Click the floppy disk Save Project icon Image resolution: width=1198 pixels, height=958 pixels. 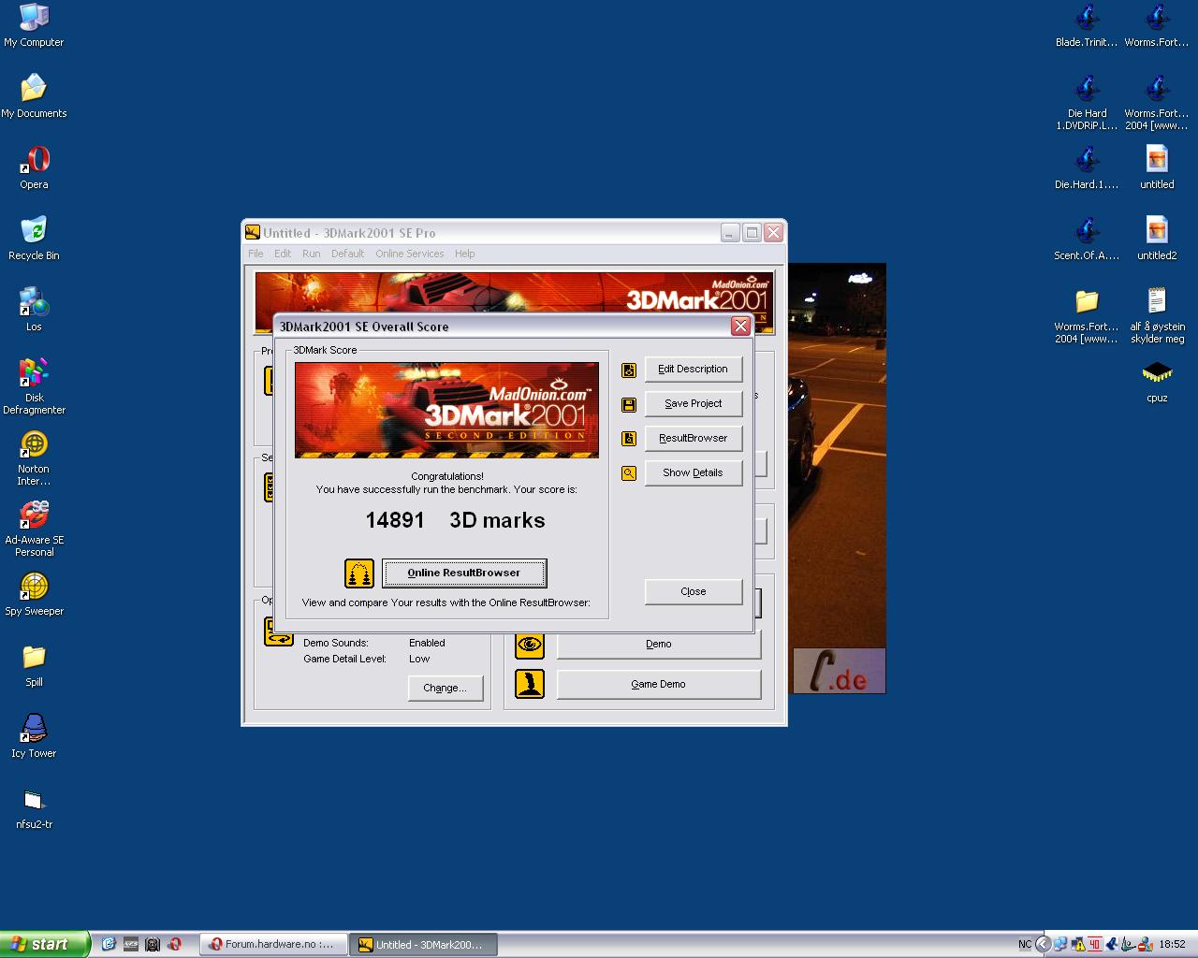click(x=629, y=405)
